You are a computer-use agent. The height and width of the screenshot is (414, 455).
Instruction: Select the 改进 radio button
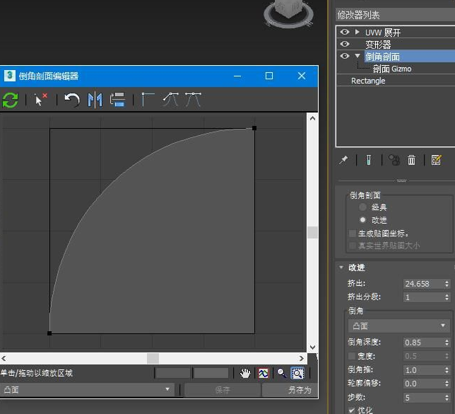pos(362,220)
